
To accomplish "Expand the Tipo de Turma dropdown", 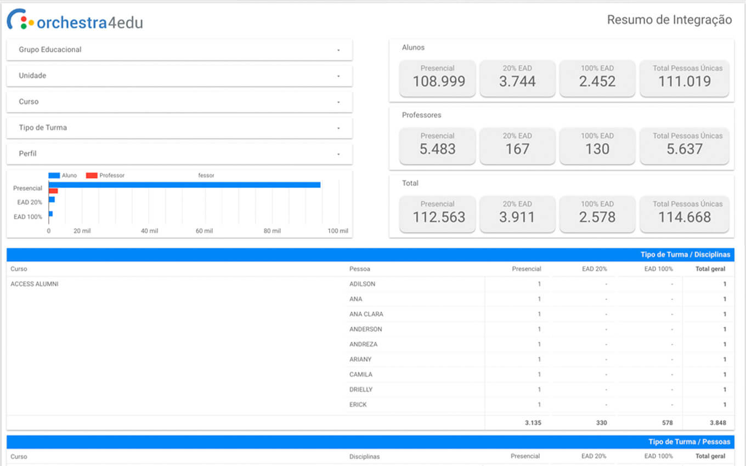I will click(179, 128).
